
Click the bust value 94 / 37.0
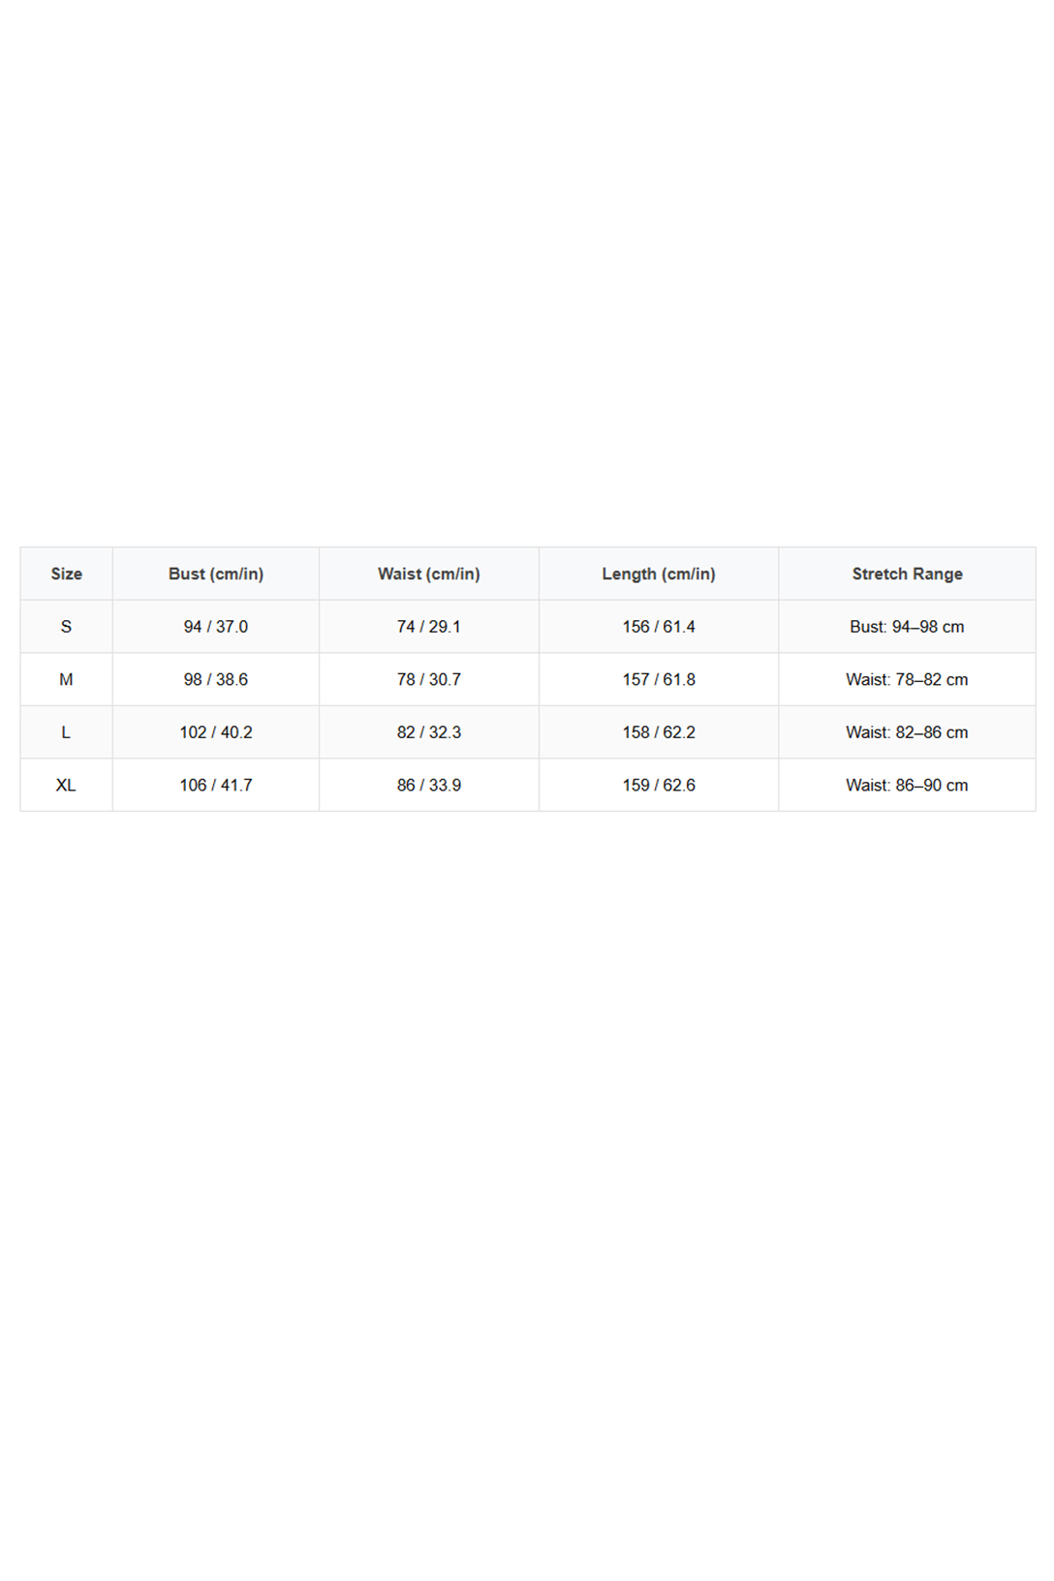pos(216,627)
